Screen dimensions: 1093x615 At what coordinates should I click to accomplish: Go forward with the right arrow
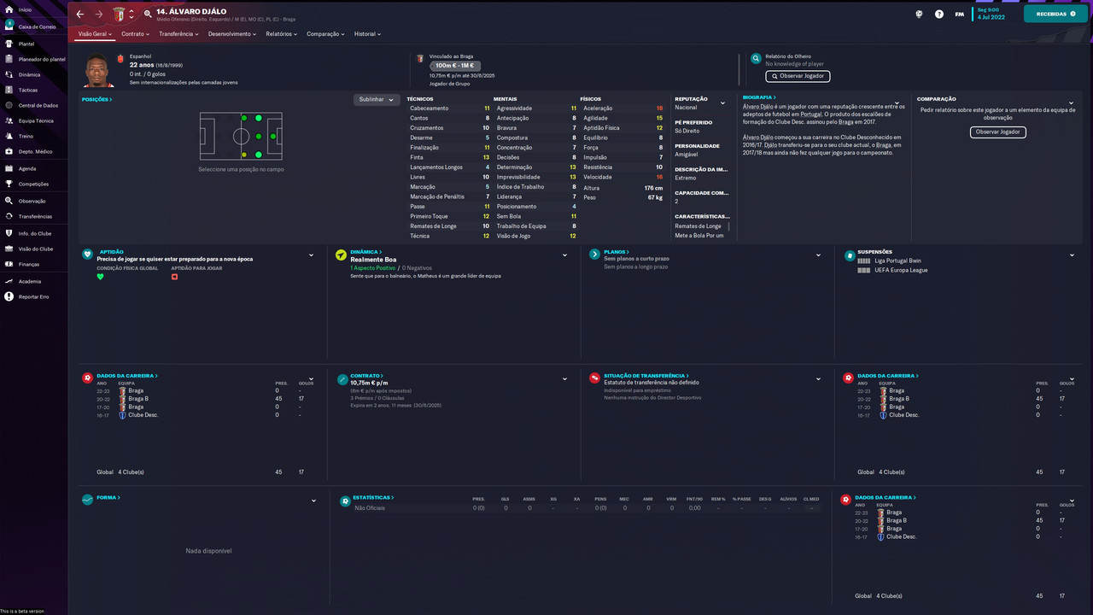tap(99, 14)
